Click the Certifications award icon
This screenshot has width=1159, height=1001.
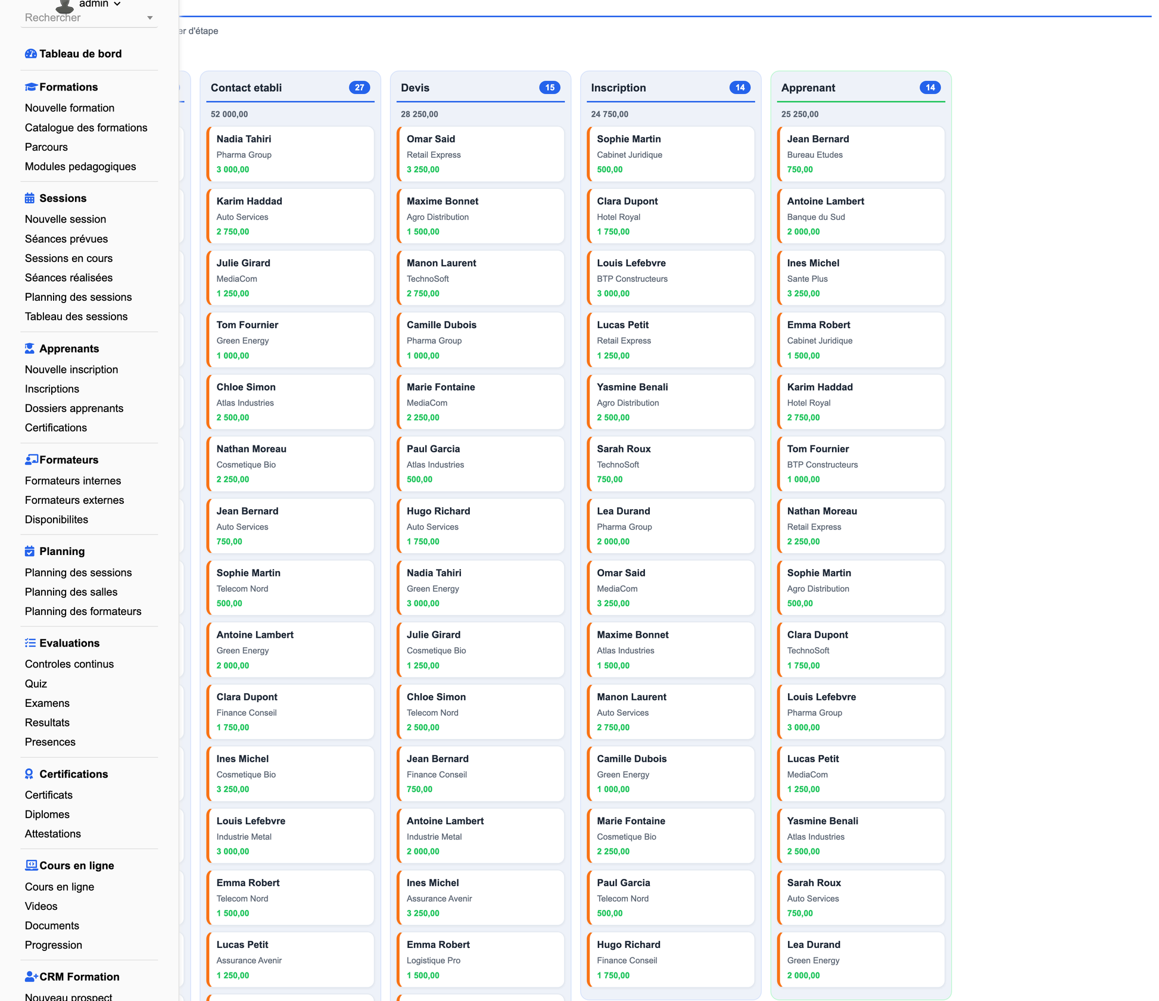point(29,774)
